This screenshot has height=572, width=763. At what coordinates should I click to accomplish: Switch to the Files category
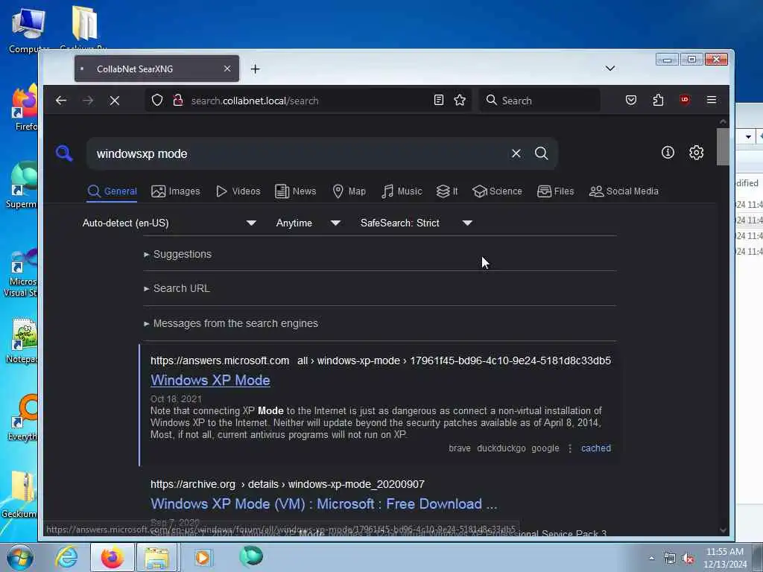tap(556, 191)
